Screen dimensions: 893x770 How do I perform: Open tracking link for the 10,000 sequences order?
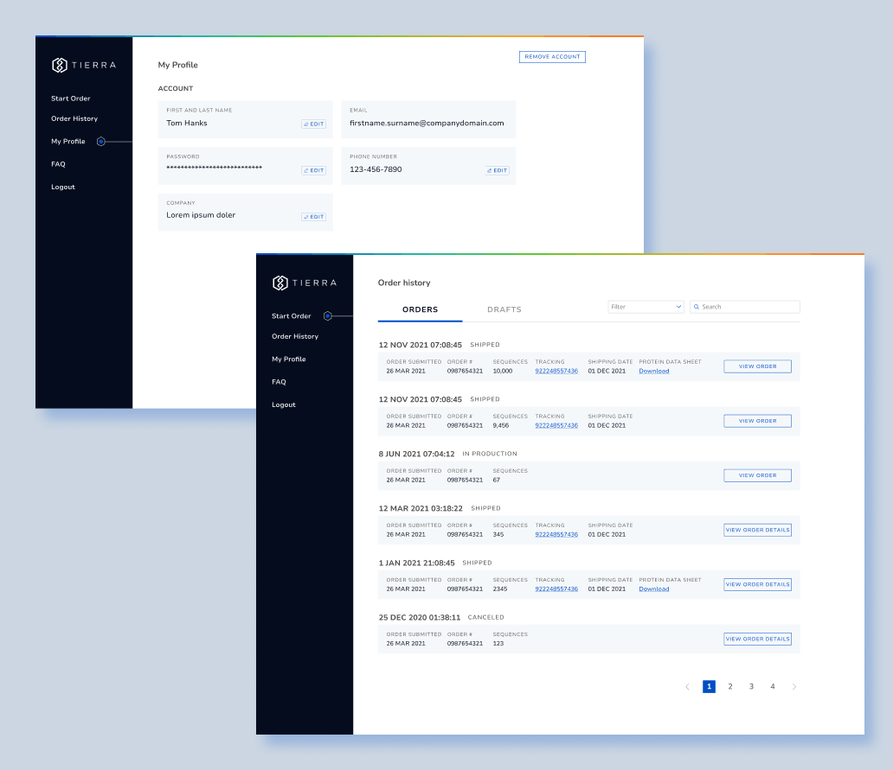point(556,371)
